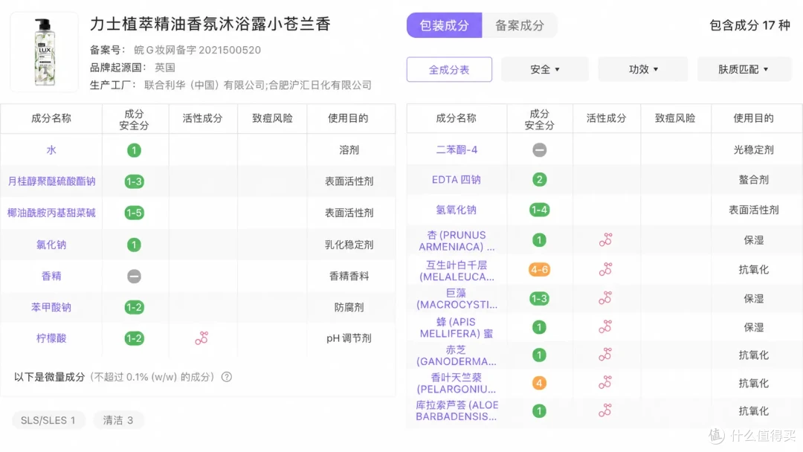The width and height of the screenshot is (803, 452).
Task: Click active ingredient icon for 蜂 APIS MELLIFERA
Action: click(606, 326)
